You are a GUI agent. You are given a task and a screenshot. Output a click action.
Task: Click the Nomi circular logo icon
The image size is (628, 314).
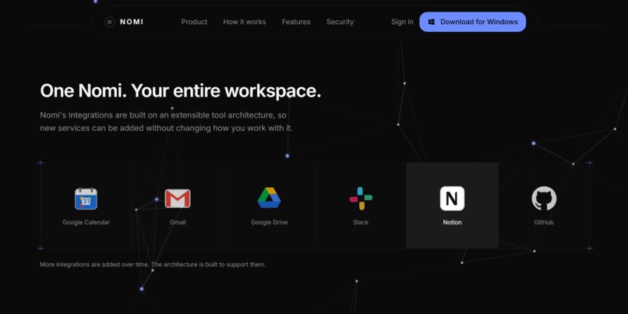click(109, 22)
